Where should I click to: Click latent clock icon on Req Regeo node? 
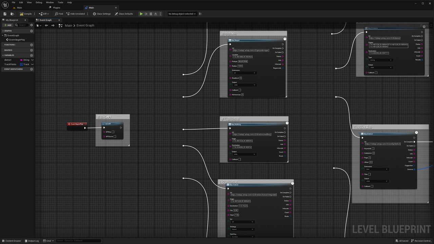(285, 39)
